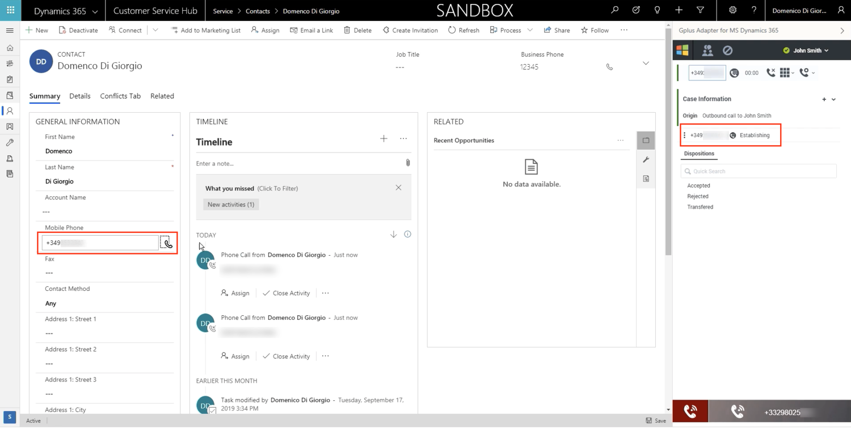The image size is (851, 428).
Task: Click the Windows logo in Gplus adapter
Action: [683, 50]
